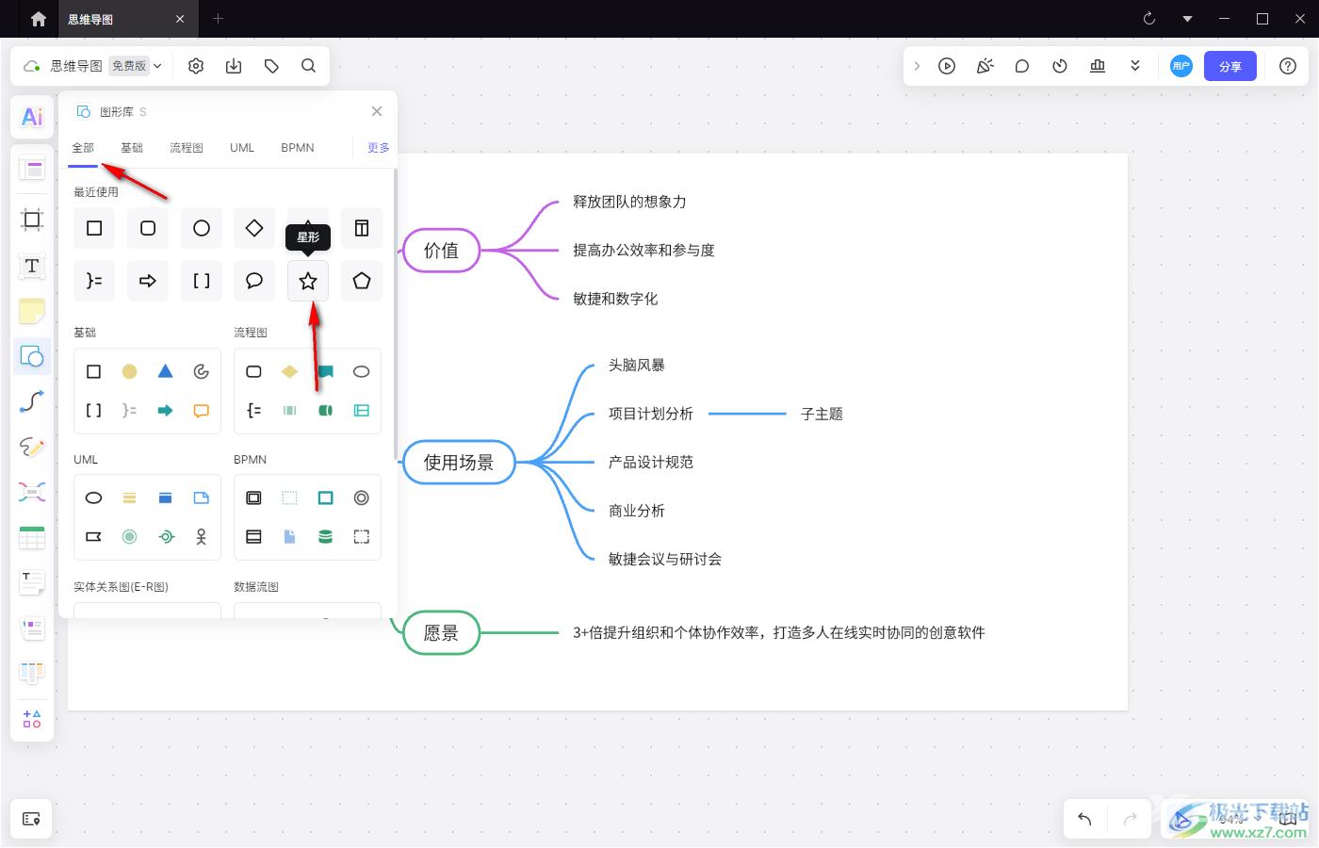Image resolution: width=1319 pixels, height=848 pixels.
Task: Select the 价值 mind map node
Action: pyautogui.click(x=441, y=251)
